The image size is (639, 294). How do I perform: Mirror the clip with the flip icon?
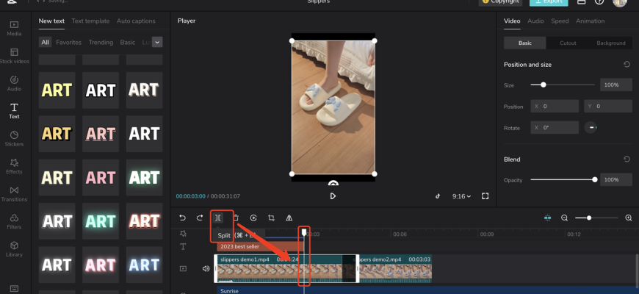tap(289, 218)
